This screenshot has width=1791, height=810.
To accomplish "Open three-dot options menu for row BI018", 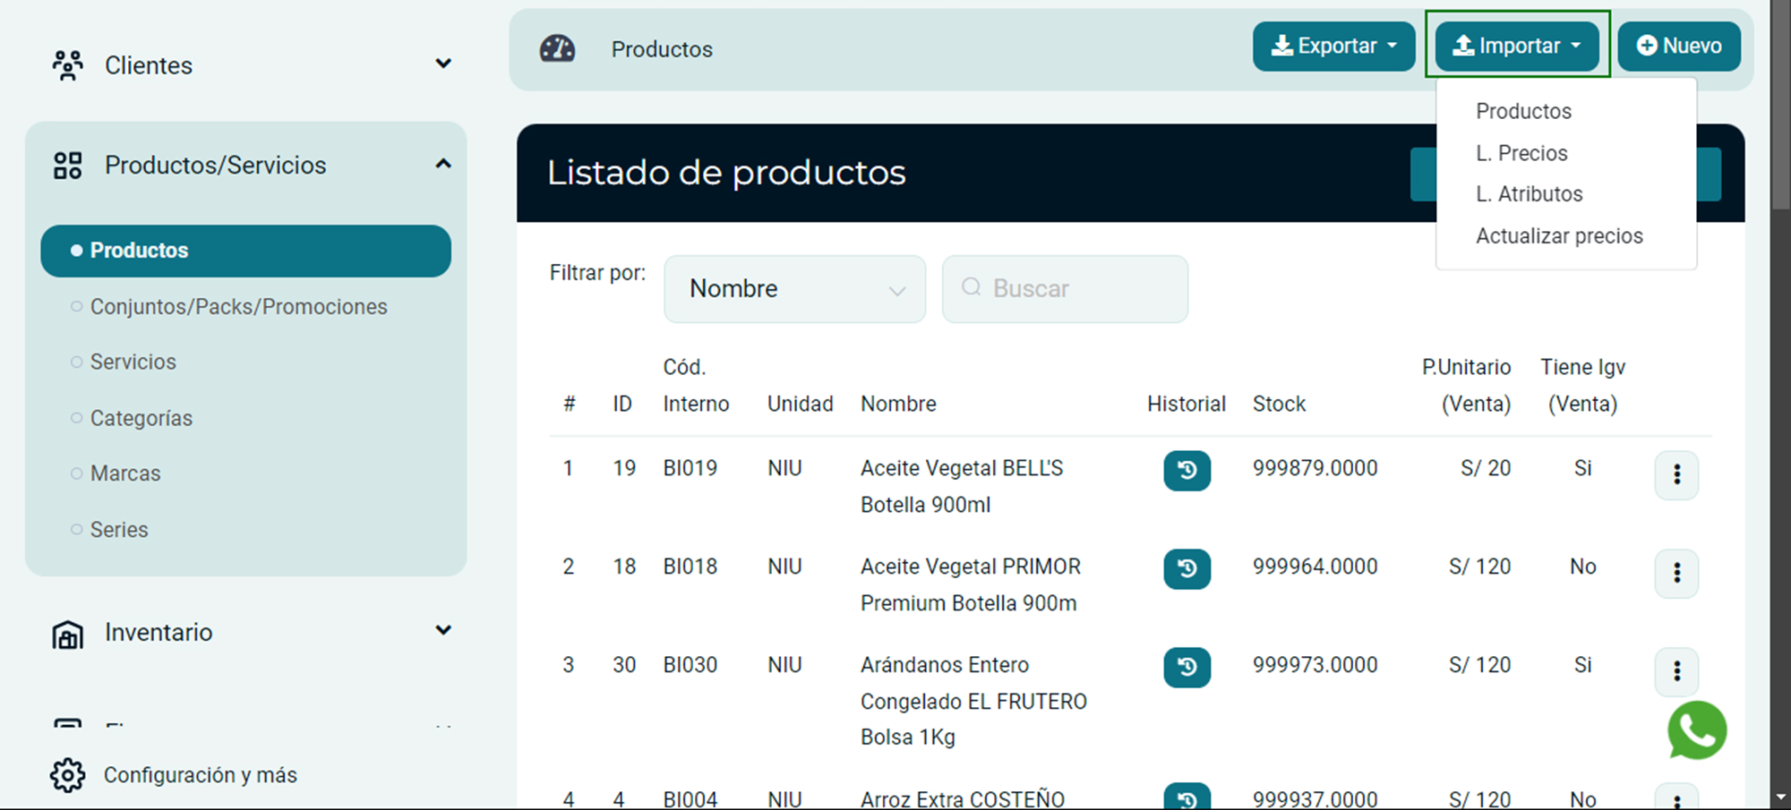I will point(1676,573).
